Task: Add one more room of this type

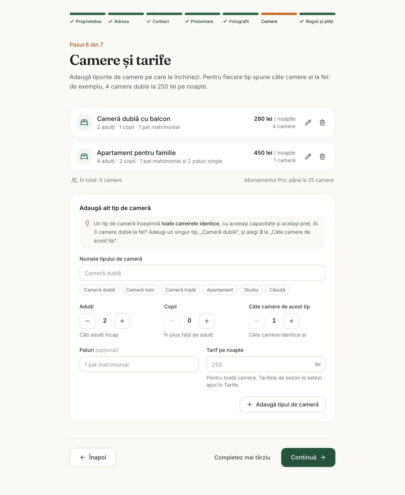Action: point(291,321)
